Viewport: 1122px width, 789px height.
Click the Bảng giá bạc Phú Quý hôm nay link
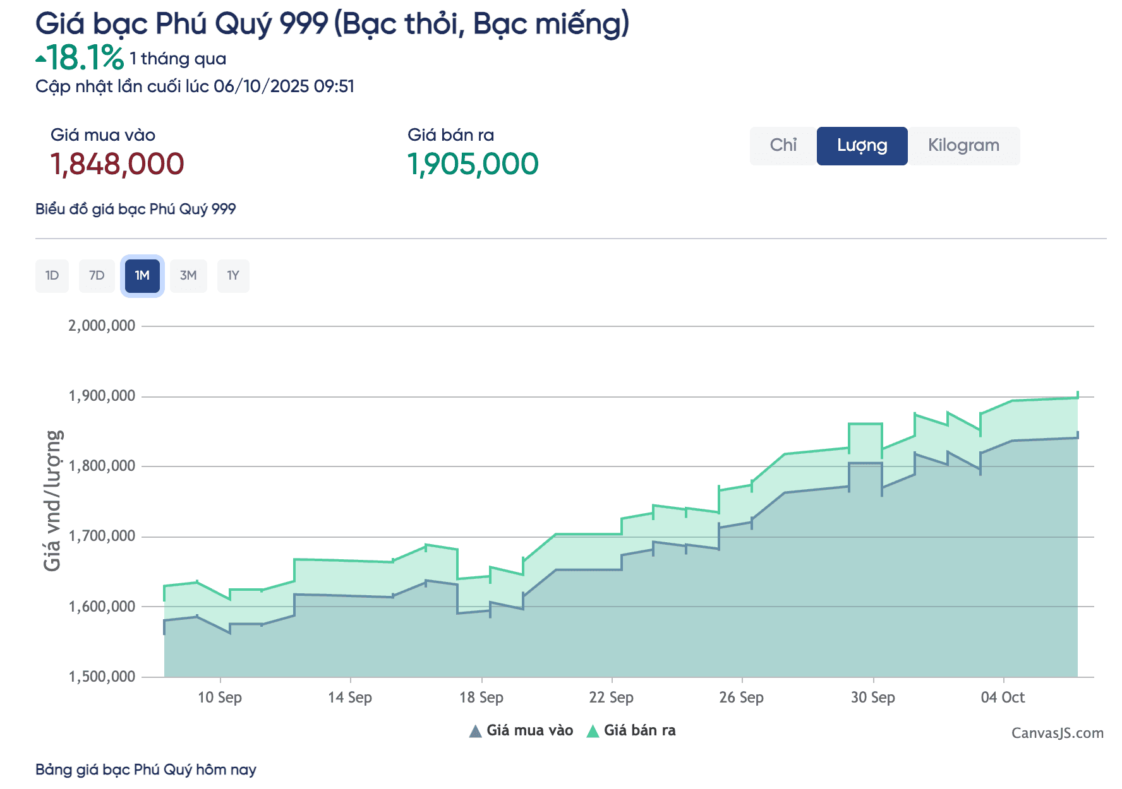(147, 769)
